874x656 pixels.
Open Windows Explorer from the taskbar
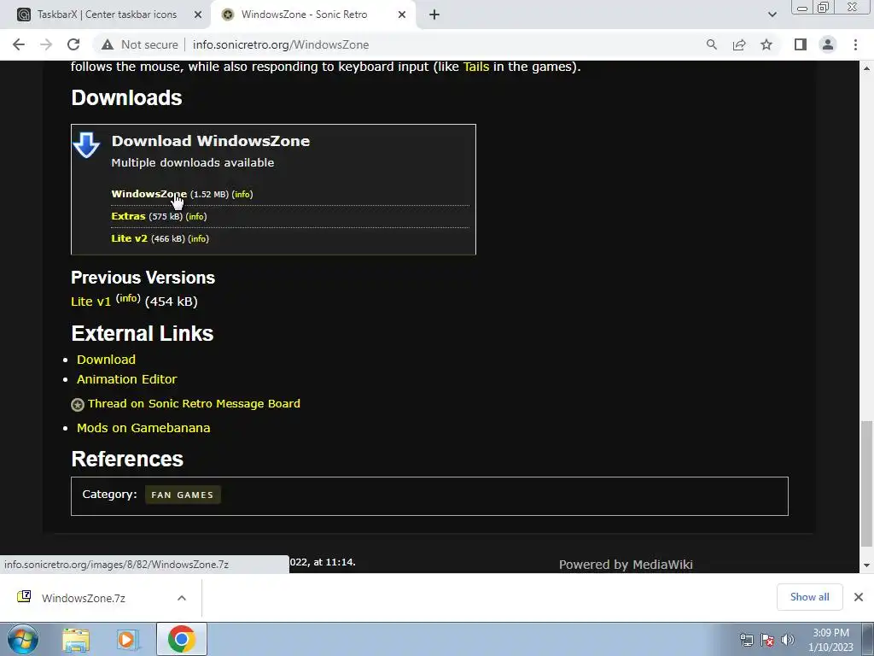click(x=76, y=639)
